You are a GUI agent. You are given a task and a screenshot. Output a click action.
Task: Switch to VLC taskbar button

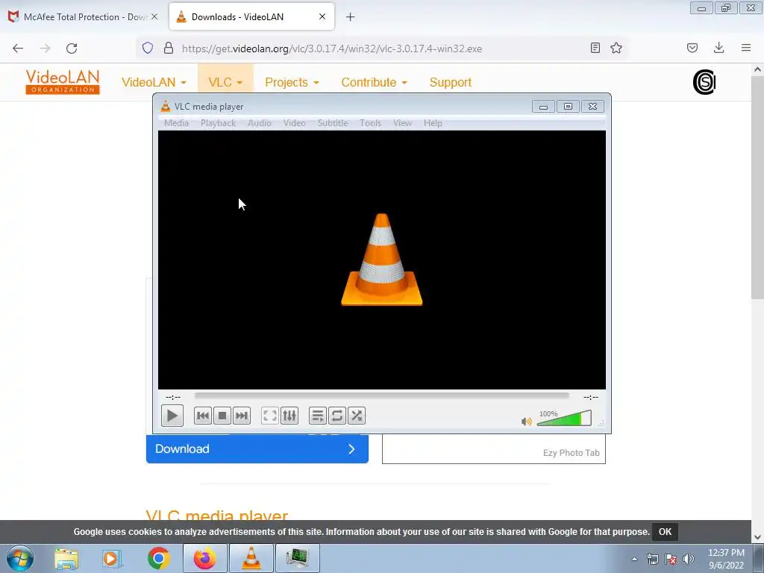pyautogui.click(x=251, y=558)
